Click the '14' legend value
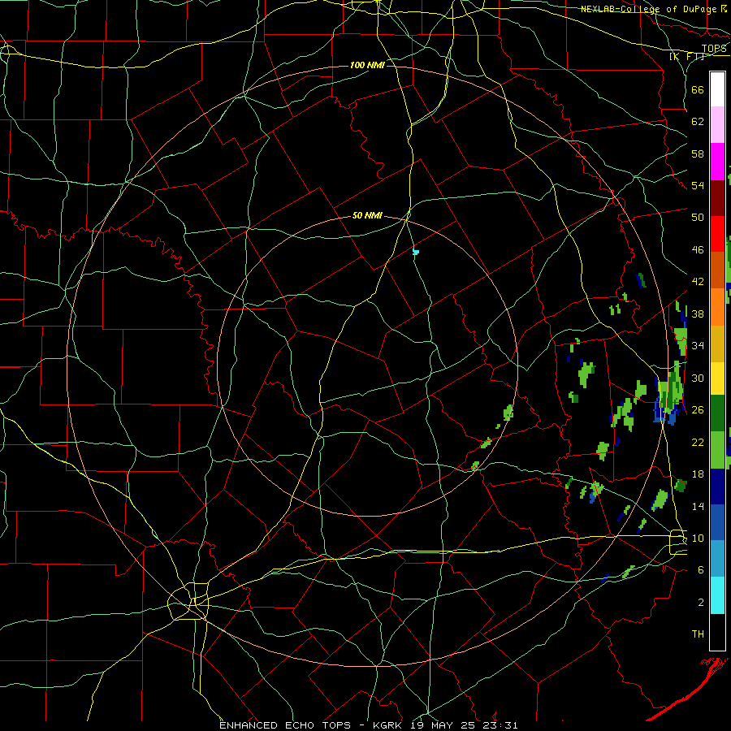The height and width of the screenshot is (731, 731). point(698,506)
